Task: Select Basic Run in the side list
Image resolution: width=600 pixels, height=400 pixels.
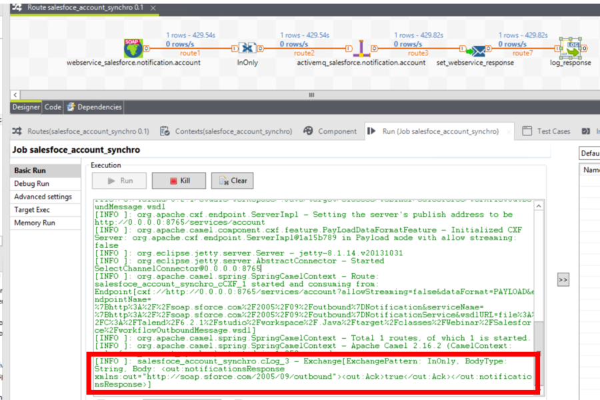Action: click(x=45, y=171)
